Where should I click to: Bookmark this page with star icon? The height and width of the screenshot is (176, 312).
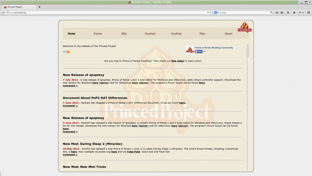click(x=277, y=13)
